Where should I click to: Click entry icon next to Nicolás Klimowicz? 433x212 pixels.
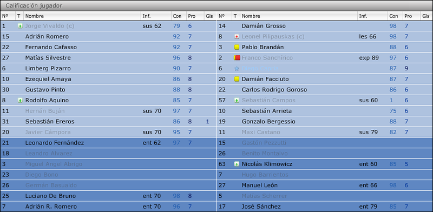point(237,164)
